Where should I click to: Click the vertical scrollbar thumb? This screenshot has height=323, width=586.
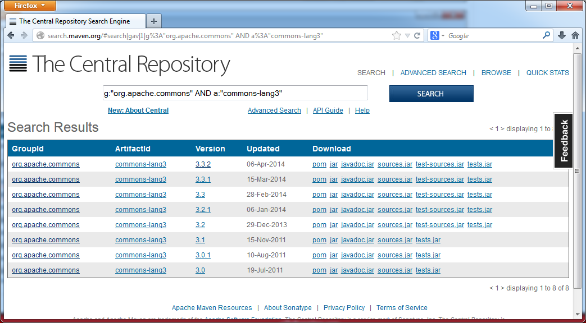(x=578, y=171)
